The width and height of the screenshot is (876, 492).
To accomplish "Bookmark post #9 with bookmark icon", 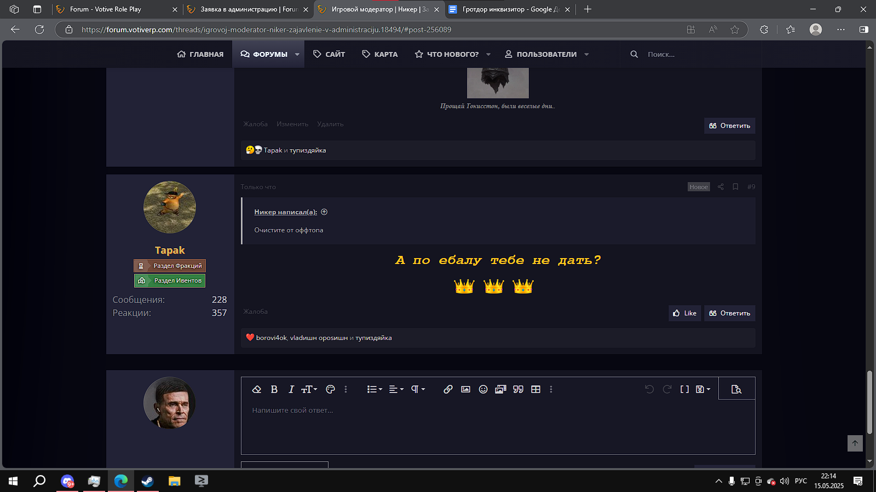I will tap(735, 187).
